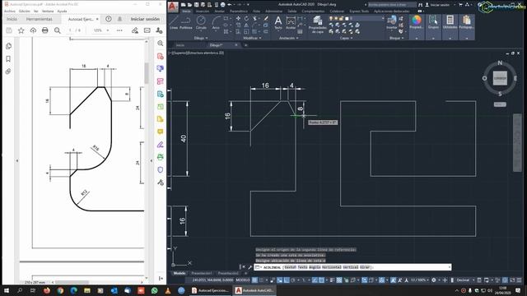Click Herramientas tab in Acrobat
The image size is (527, 296).
point(40,19)
